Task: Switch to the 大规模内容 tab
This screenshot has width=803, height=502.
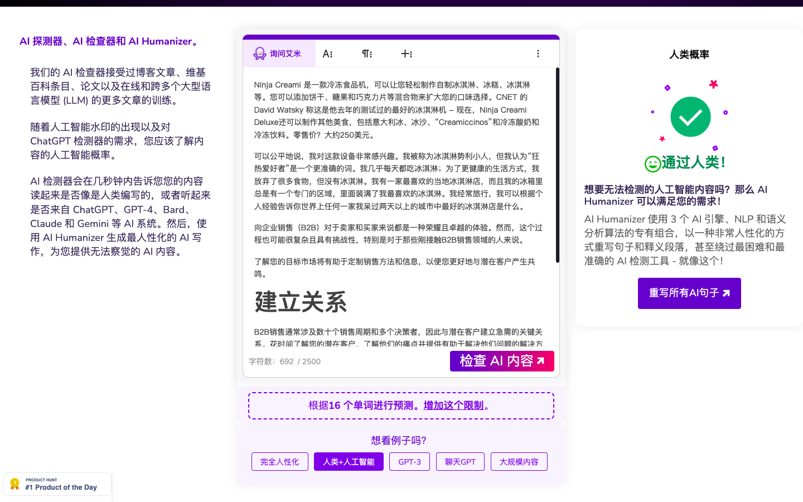Action: [519, 461]
